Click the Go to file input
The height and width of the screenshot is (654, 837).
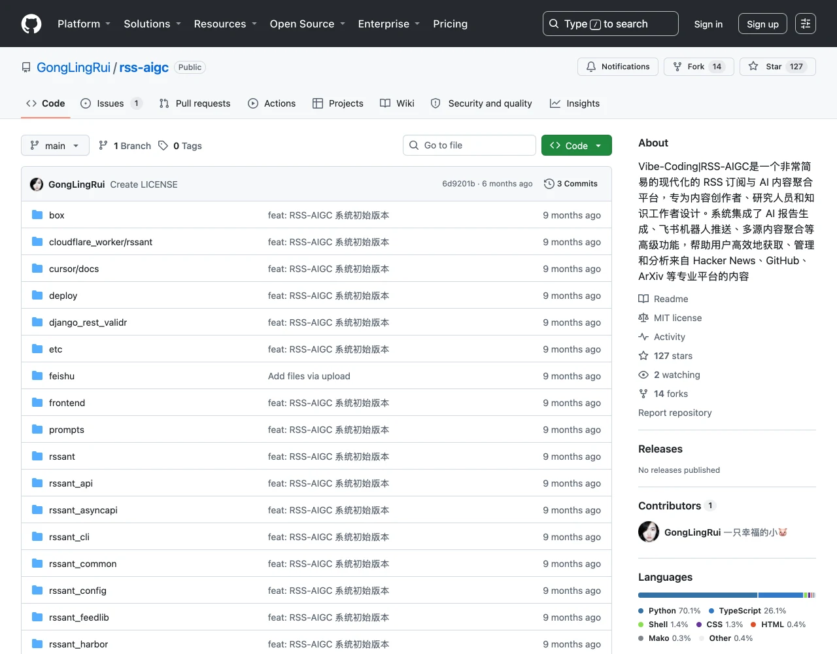point(470,145)
